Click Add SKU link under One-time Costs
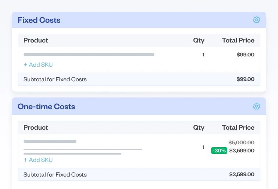The width and height of the screenshot is (278, 189). tap(38, 160)
